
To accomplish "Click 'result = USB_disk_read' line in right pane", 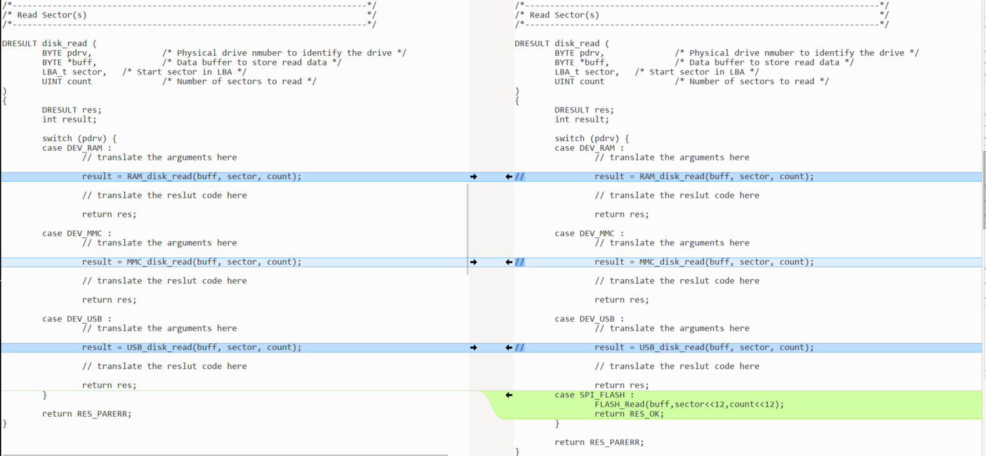I will click(x=704, y=347).
